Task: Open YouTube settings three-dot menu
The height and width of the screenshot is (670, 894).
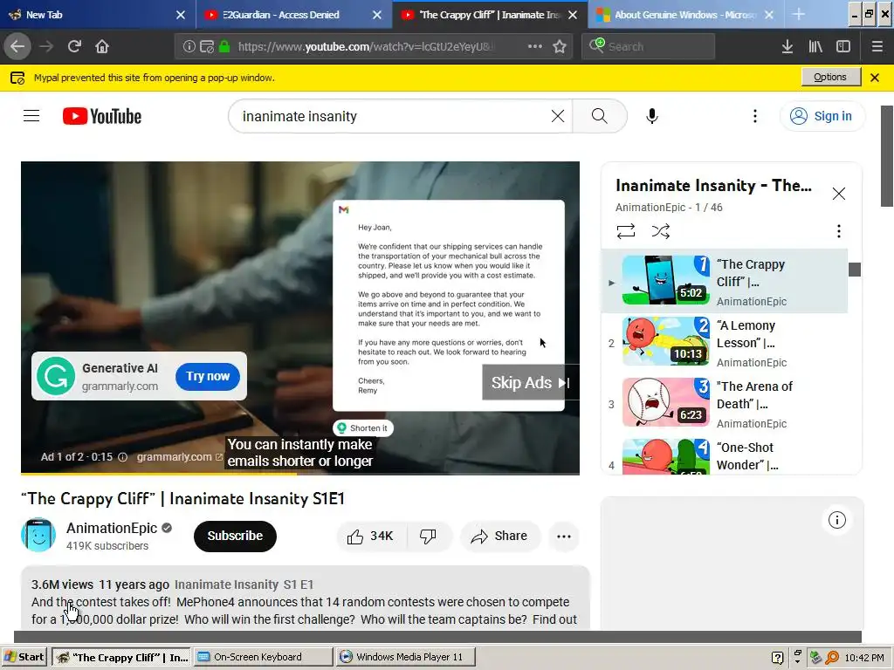Action: click(755, 116)
